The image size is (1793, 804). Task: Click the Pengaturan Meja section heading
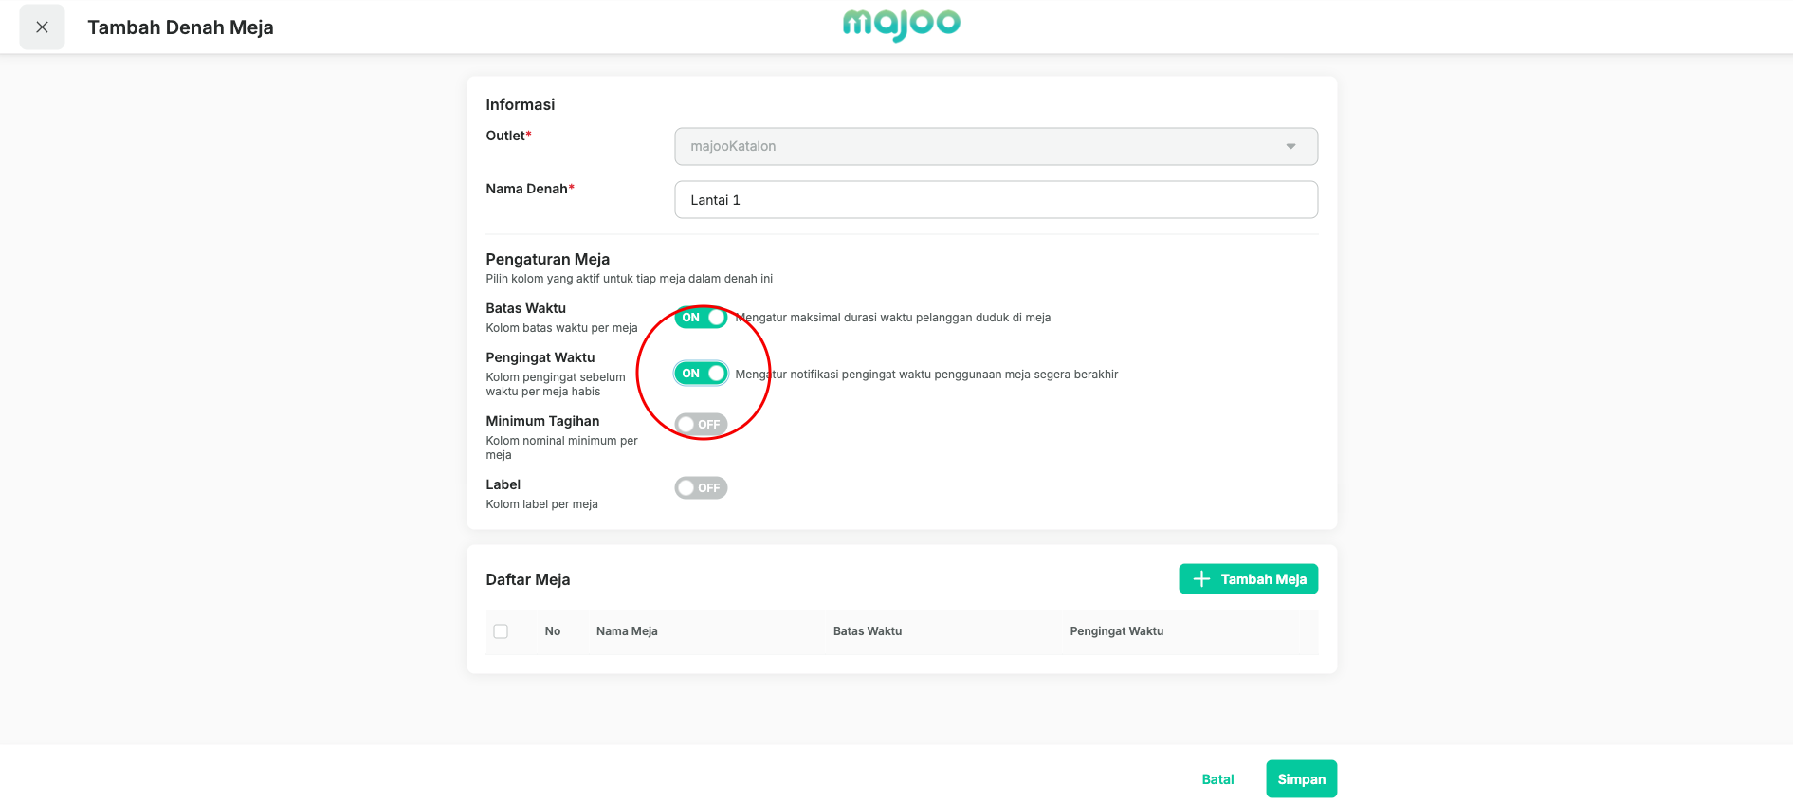548,259
